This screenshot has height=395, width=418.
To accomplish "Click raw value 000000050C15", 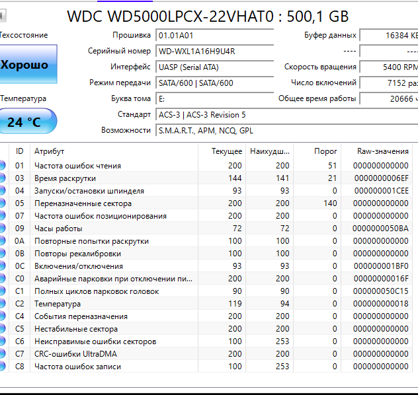I will pos(381,291).
